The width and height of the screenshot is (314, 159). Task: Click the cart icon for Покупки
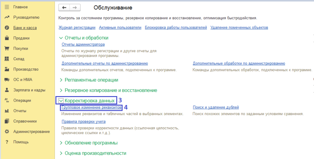(7, 49)
